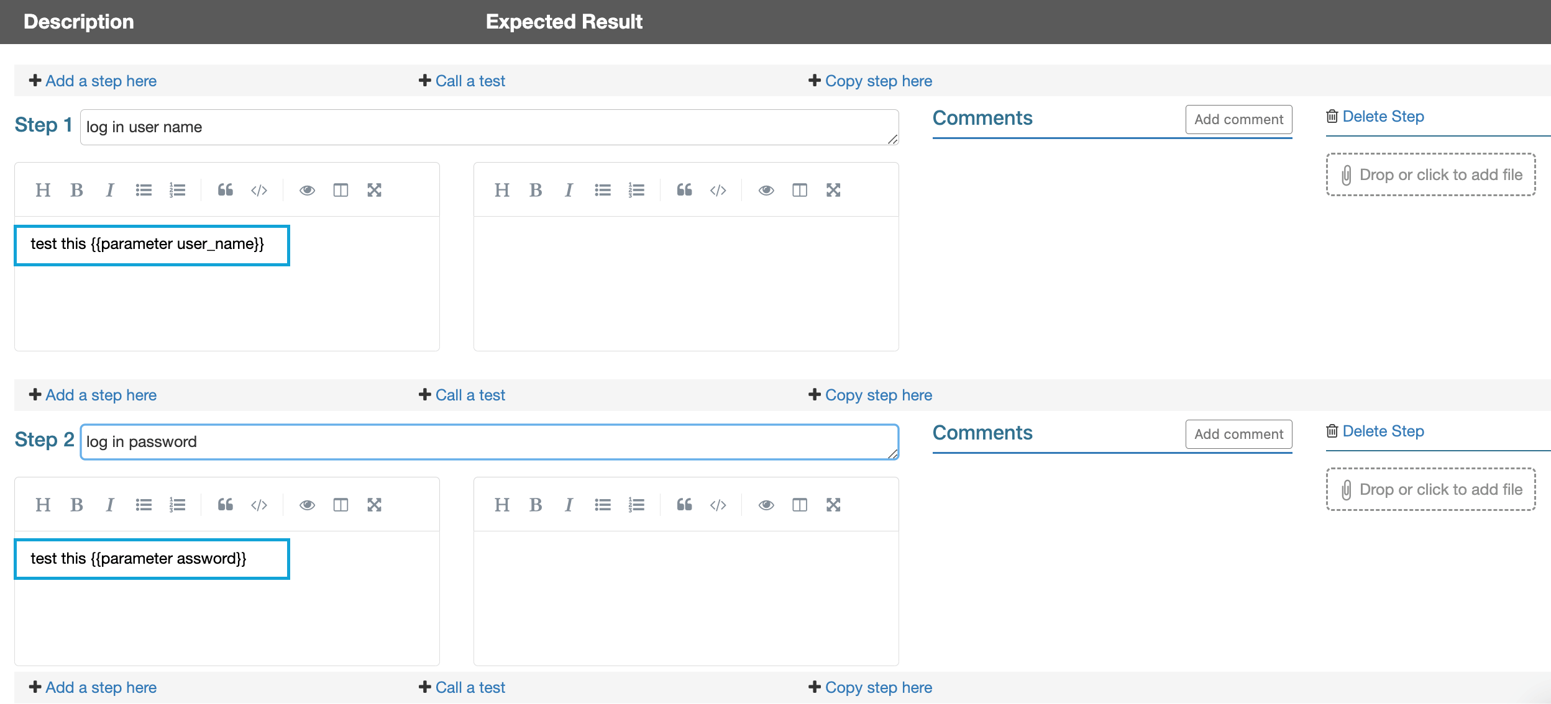Click bottom Copy step here link
This screenshot has width=1551, height=704.
coord(878,687)
